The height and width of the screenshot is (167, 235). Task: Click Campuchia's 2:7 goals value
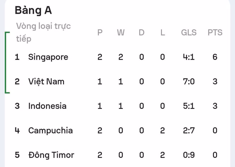189,131
